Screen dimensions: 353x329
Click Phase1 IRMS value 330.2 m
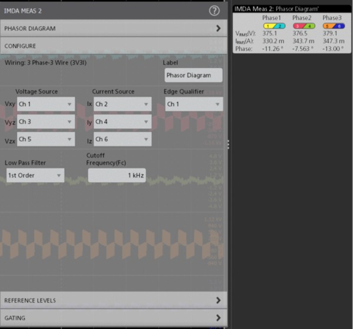(274, 41)
